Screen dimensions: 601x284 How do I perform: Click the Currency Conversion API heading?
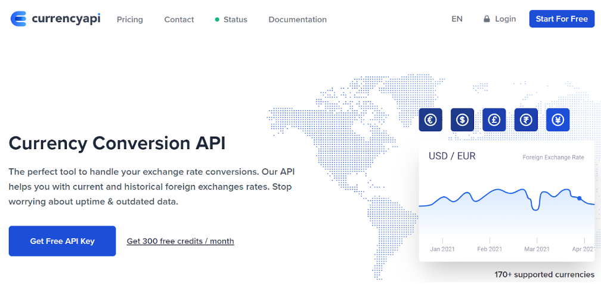tap(117, 143)
